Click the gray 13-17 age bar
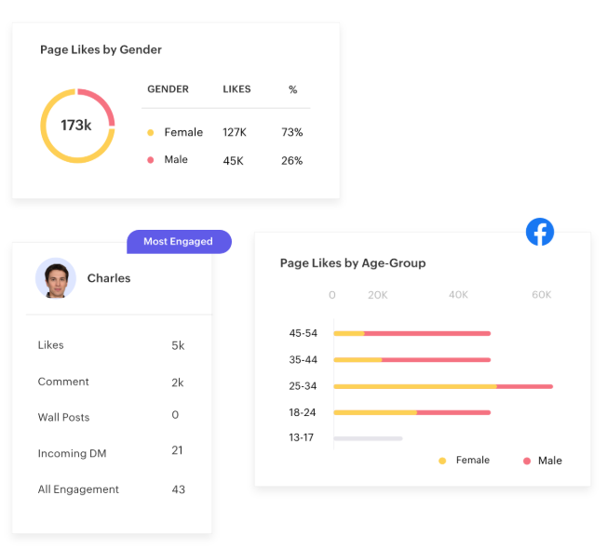The height and width of the screenshot is (549, 607). (368, 438)
